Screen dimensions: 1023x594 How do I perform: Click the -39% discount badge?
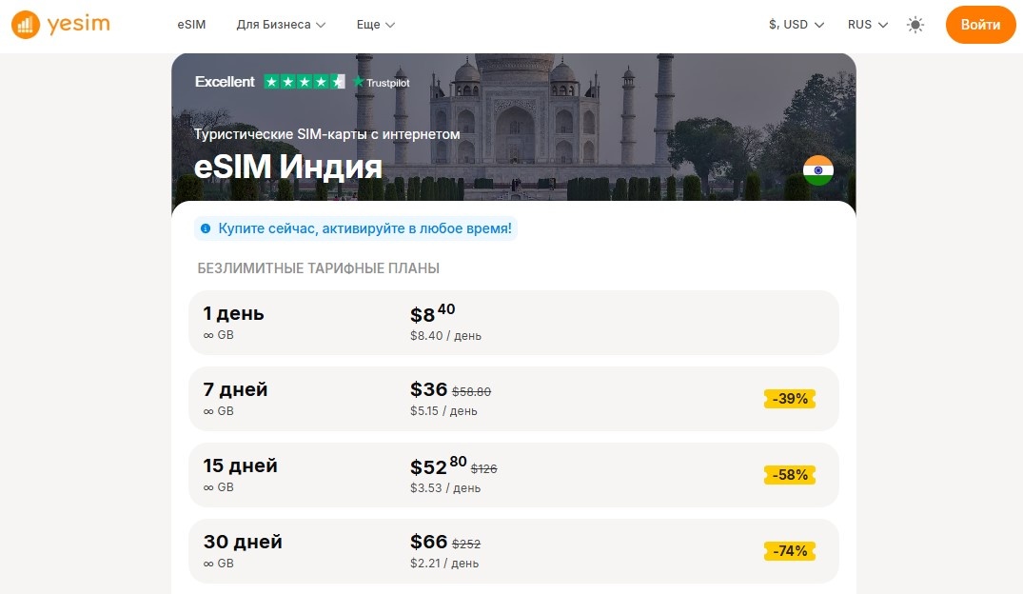[x=789, y=399]
